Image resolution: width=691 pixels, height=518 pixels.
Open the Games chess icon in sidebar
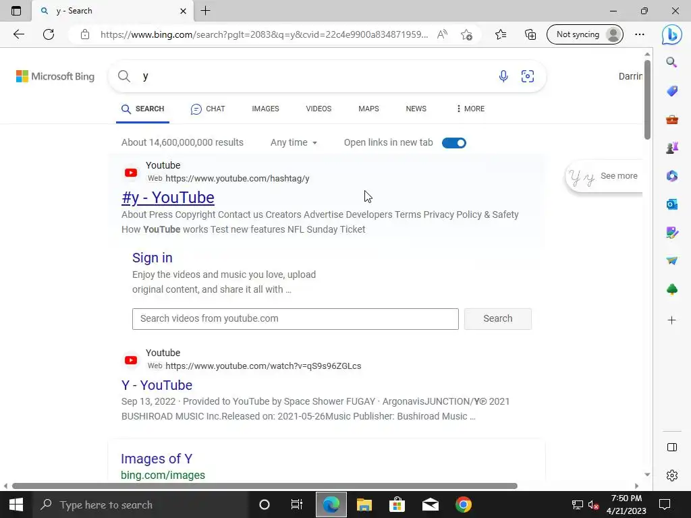[671, 148]
